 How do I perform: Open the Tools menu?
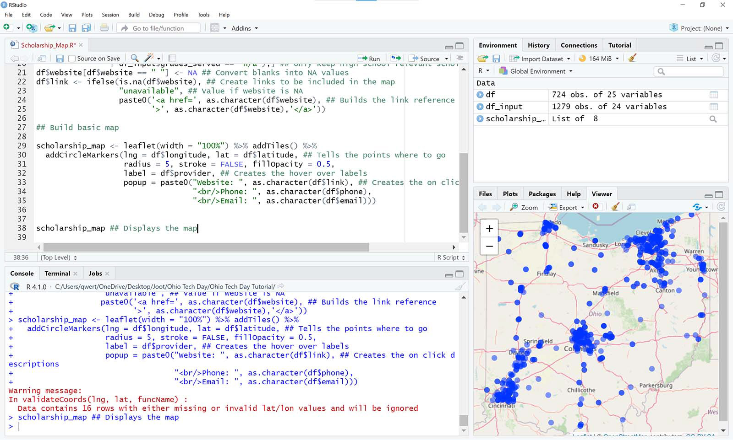click(x=203, y=15)
